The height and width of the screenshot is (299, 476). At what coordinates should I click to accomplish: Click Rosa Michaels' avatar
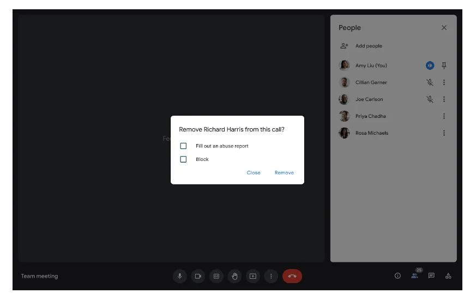(344, 133)
